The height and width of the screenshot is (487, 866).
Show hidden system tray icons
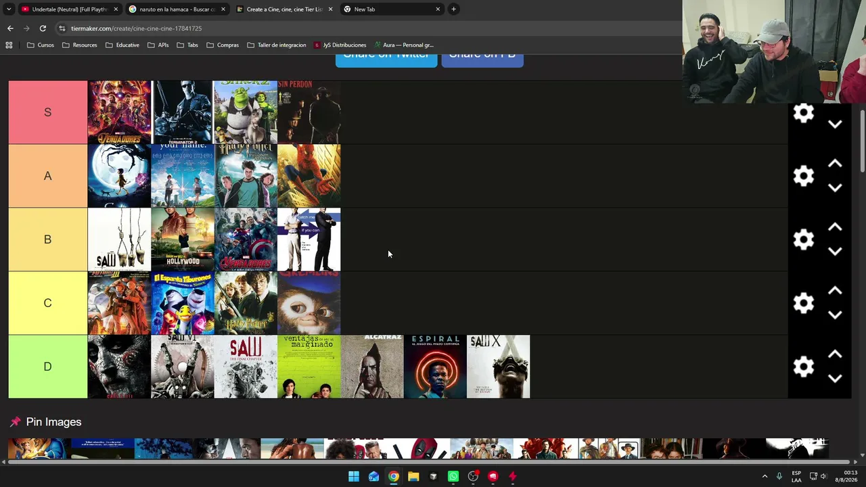765,476
